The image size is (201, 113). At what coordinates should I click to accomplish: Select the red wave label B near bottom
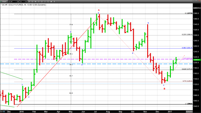coord(164,88)
